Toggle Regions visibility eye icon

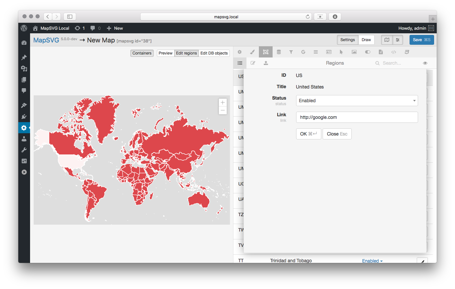point(425,63)
